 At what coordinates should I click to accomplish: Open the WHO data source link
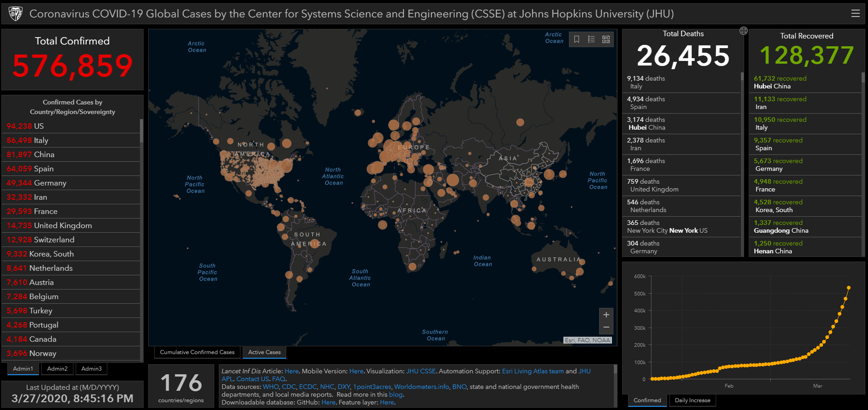[270, 387]
